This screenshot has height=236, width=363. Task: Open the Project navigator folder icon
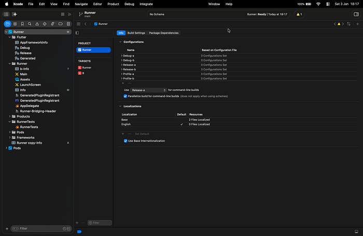click(7, 24)
